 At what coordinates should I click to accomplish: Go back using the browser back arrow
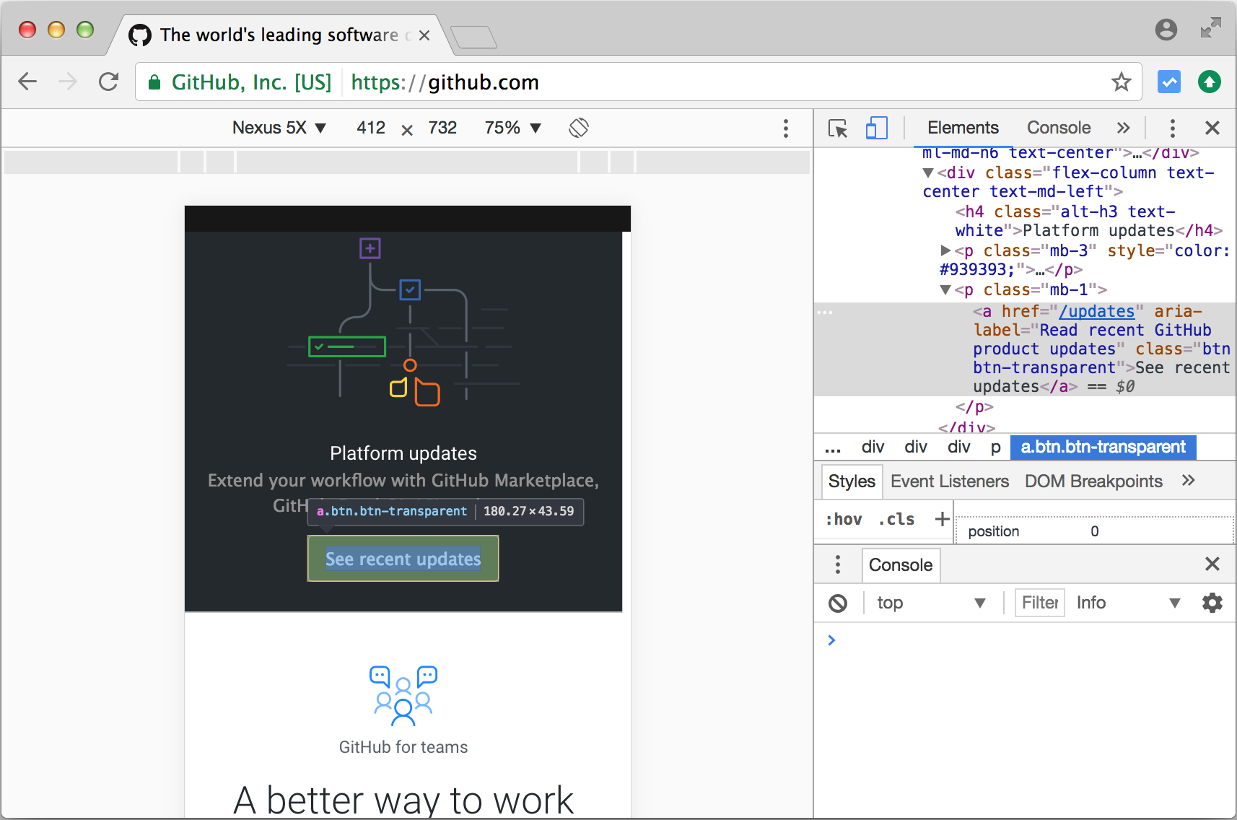[x=27, y=82]
